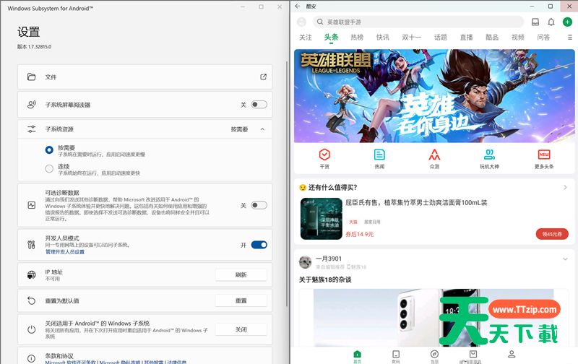Open notifications bell in 酷安
The width and height of the screenshot is (578, 364).
pos(551,22)
